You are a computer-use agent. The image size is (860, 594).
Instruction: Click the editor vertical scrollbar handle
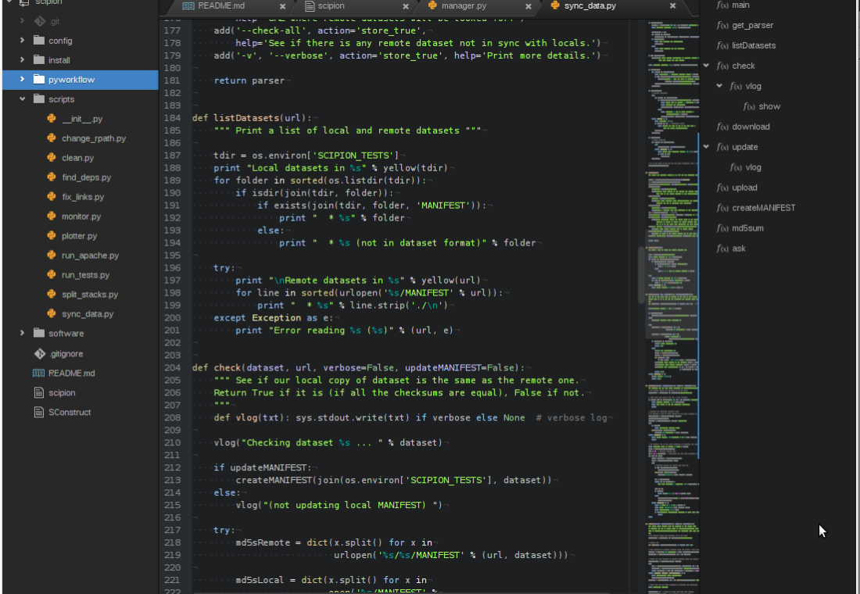[x=640, y=275]
